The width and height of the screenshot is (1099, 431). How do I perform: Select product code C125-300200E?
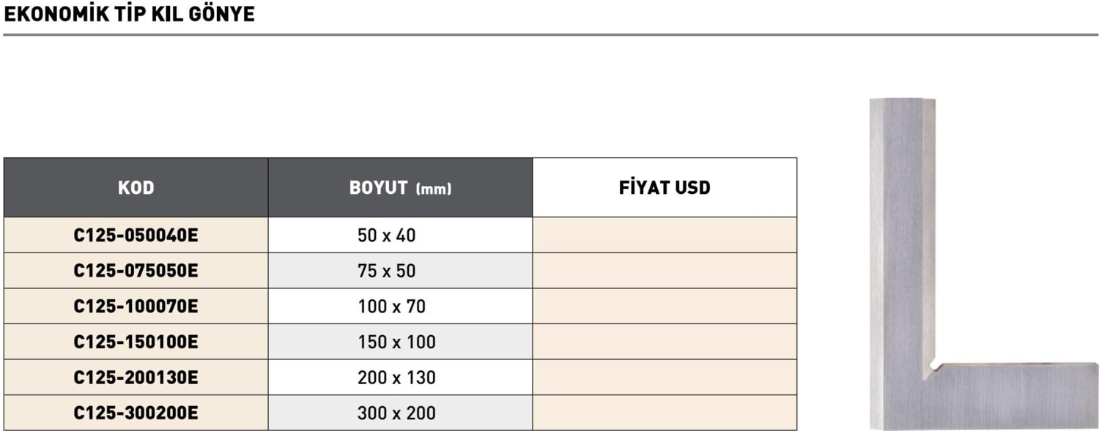point(136,413)
